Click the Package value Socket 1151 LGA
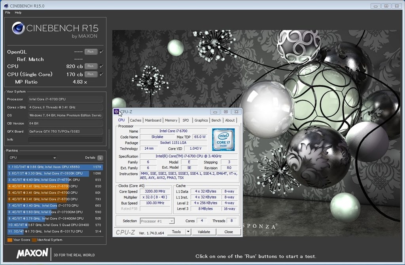 (173, 143)
